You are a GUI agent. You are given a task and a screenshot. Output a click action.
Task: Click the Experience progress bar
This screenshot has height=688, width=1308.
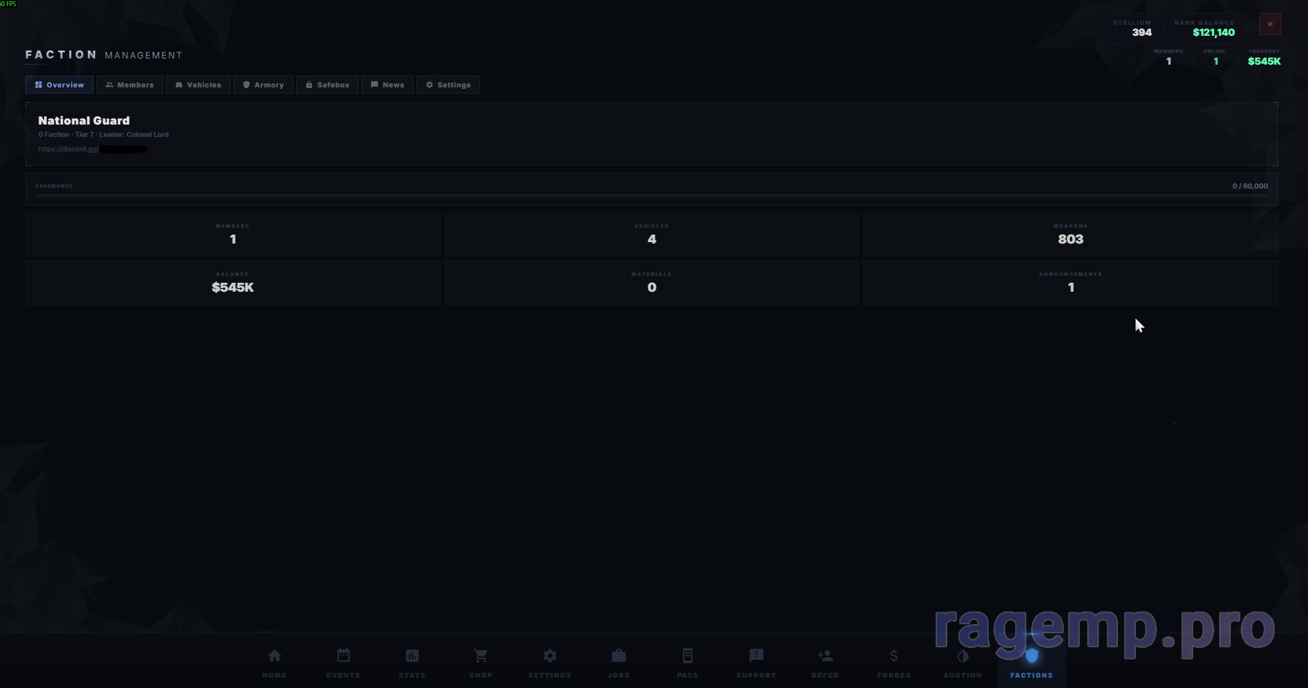[x=651, y=195]
